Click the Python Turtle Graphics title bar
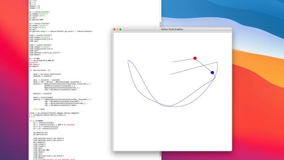This screenshot has width=284, height=160. 172,29
